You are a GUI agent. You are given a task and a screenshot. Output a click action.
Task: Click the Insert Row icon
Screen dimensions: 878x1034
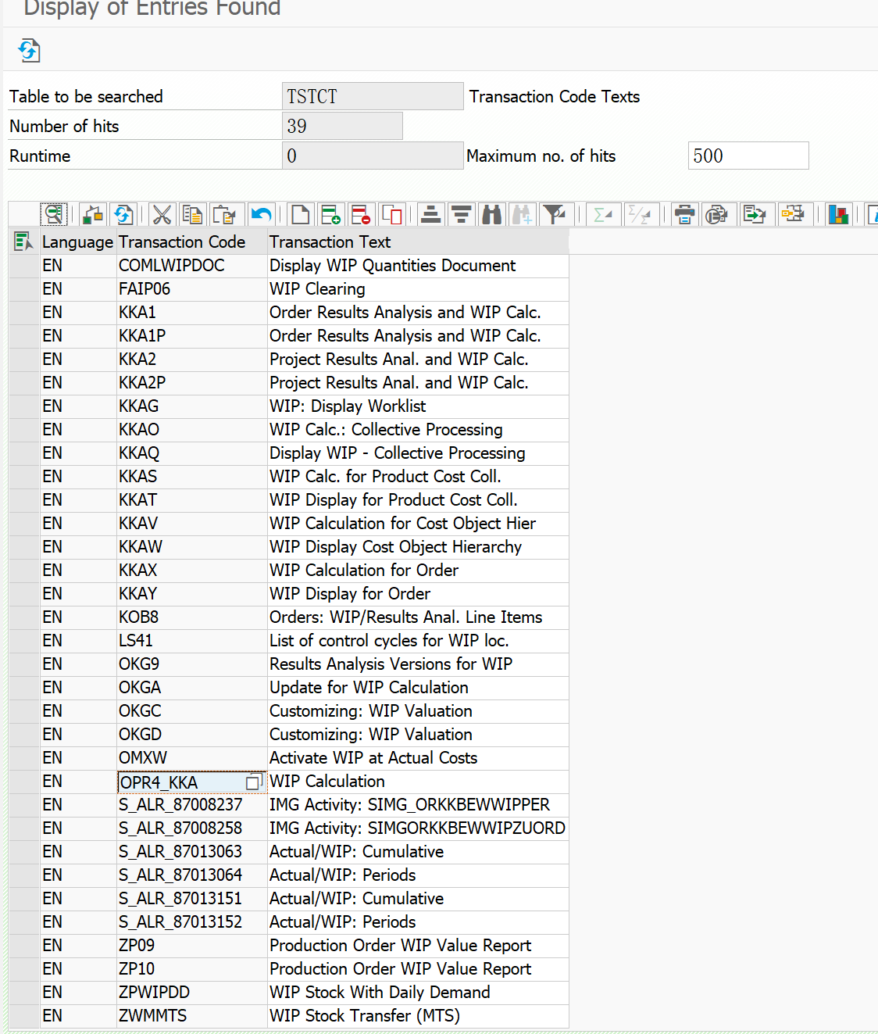tap(330, 214)
